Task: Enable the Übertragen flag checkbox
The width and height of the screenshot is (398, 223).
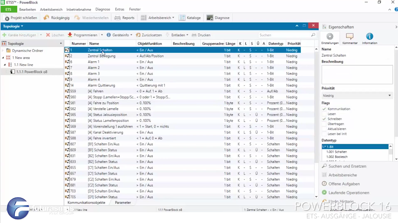Action: (x=324, y=124)
